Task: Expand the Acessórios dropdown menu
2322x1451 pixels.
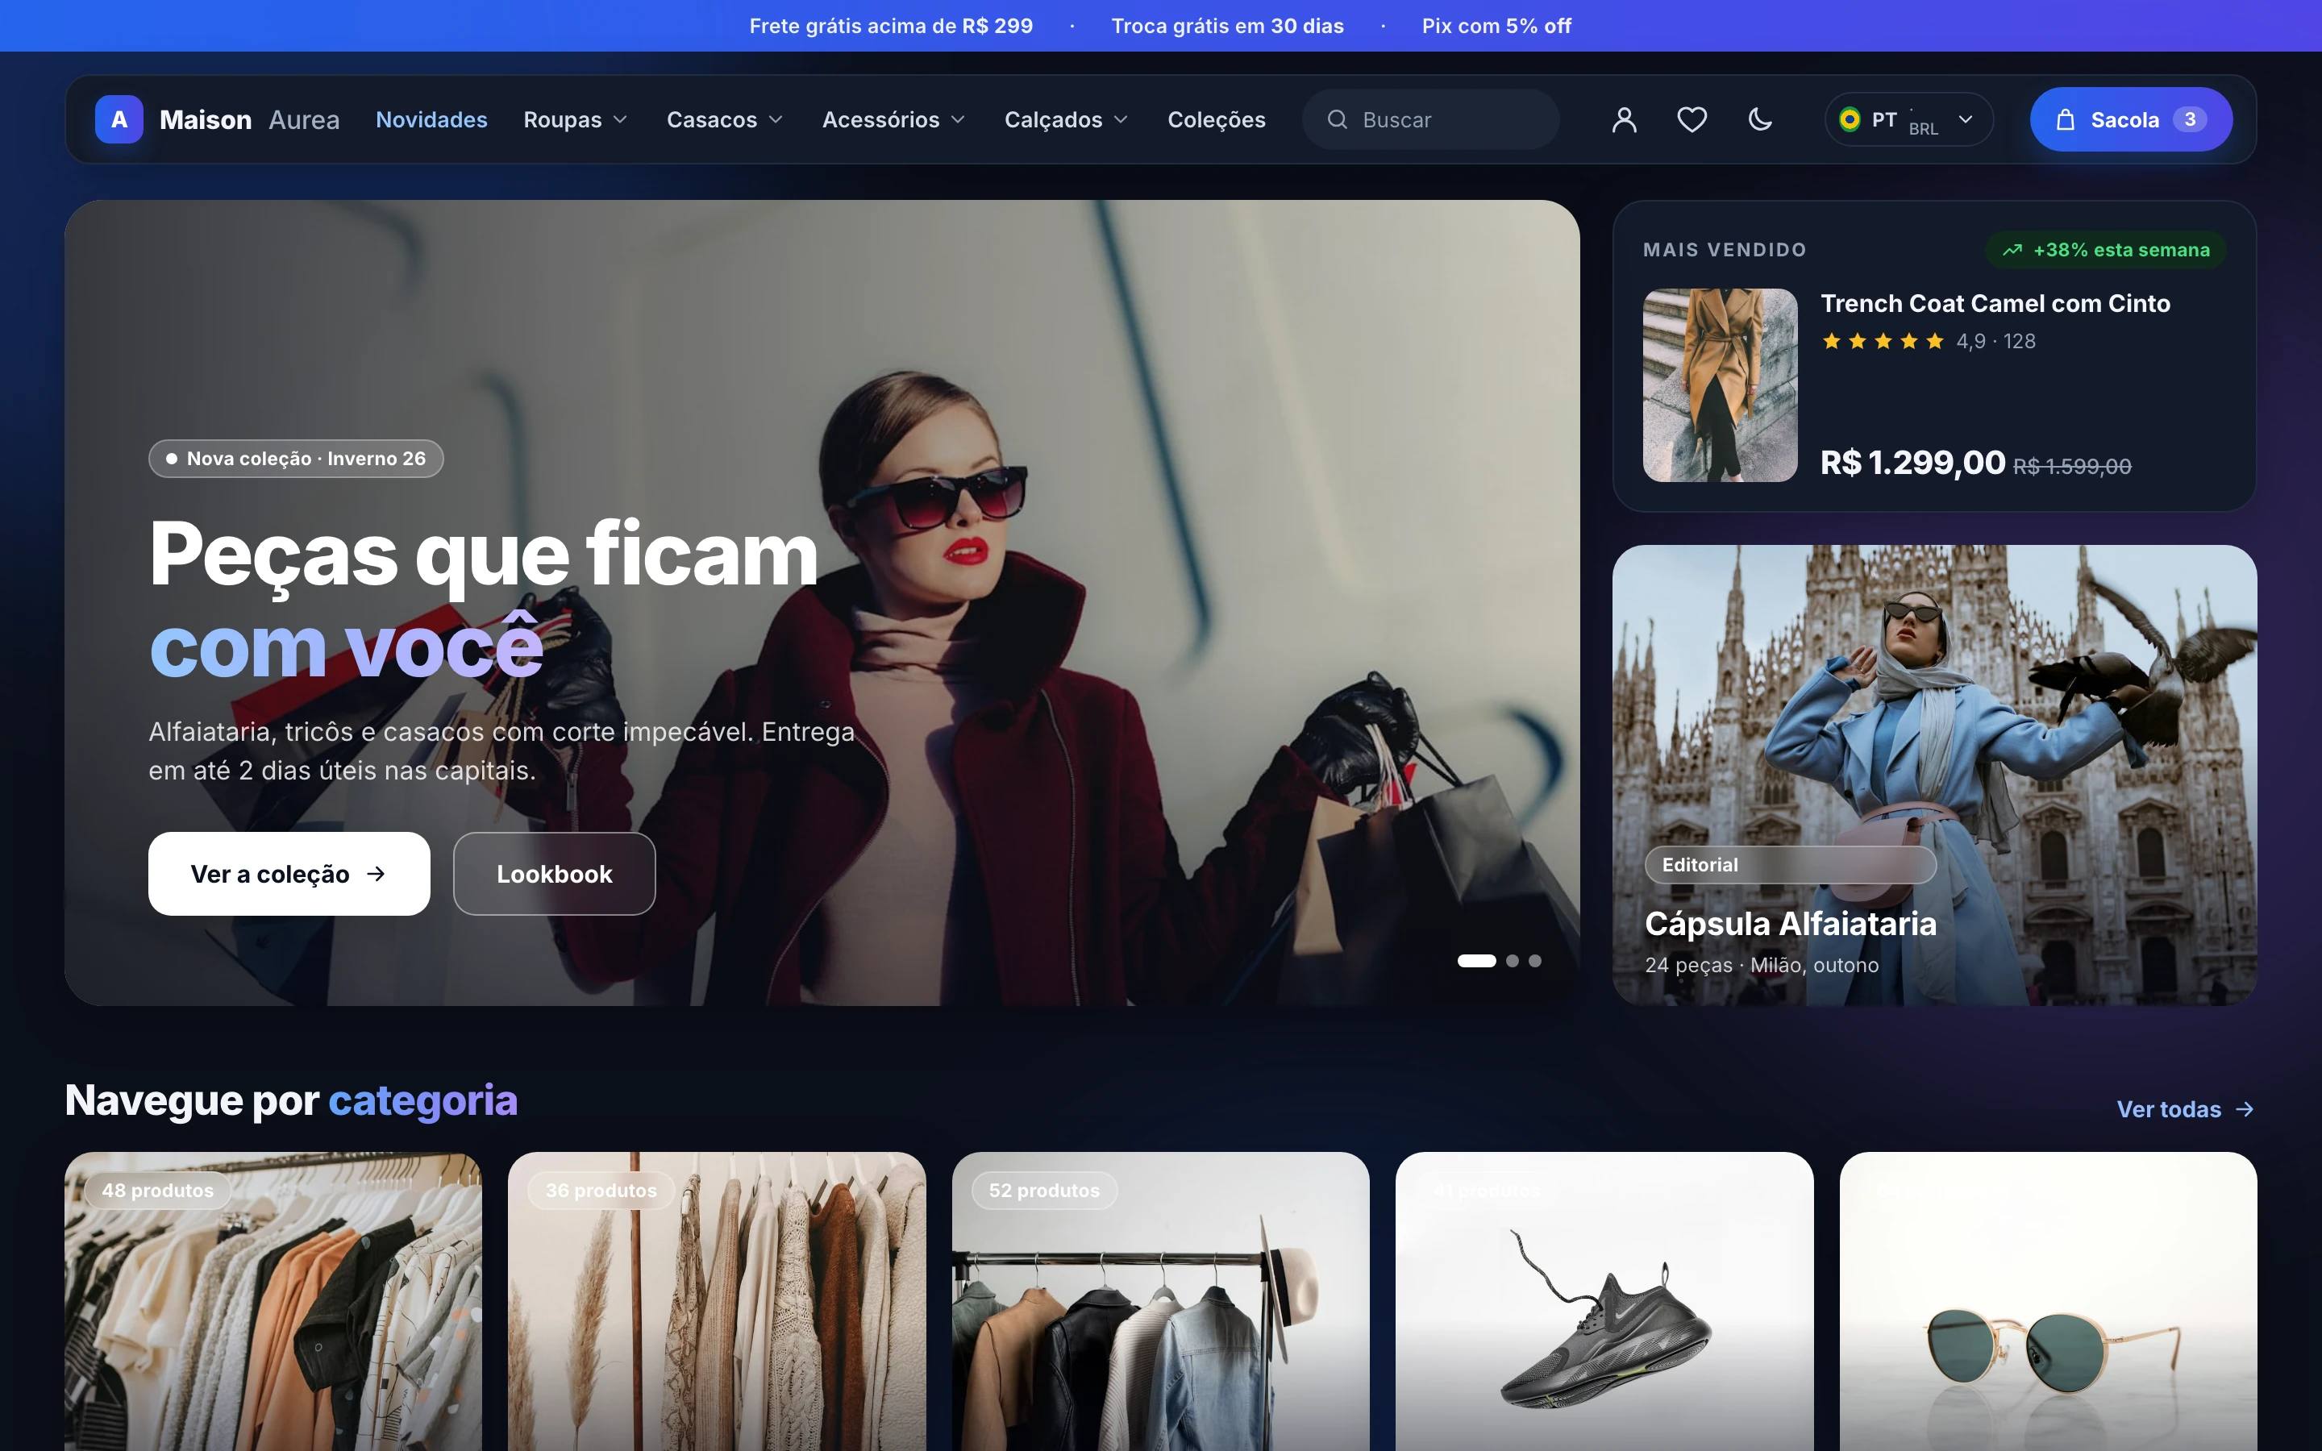Action: (x=893, y=120)
